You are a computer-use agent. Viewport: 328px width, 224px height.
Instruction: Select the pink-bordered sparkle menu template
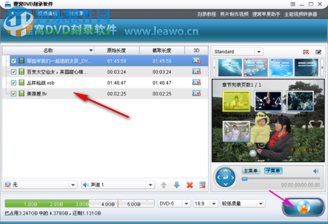point(255,68)
